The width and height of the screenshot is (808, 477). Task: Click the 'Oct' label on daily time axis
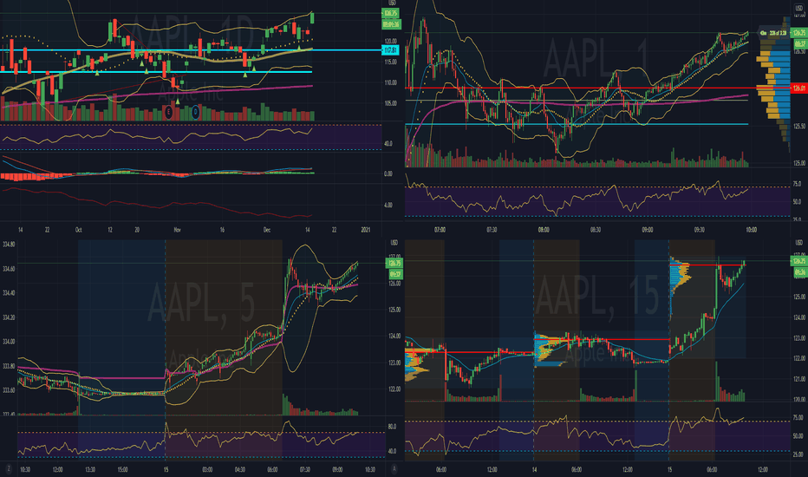(78, 230)
